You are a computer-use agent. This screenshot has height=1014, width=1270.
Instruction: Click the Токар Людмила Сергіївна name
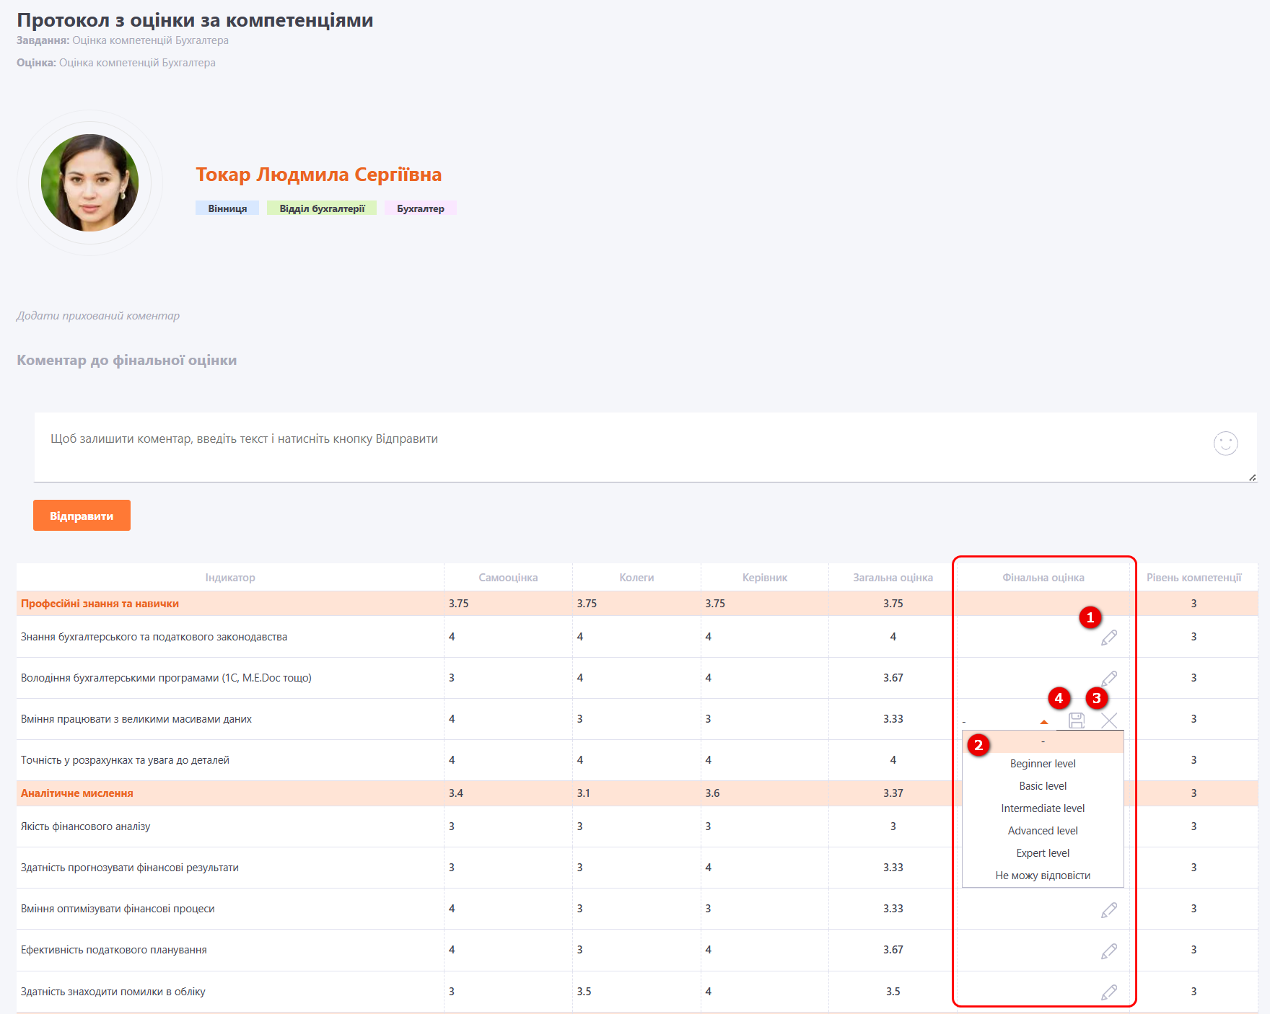coord(318,175)
